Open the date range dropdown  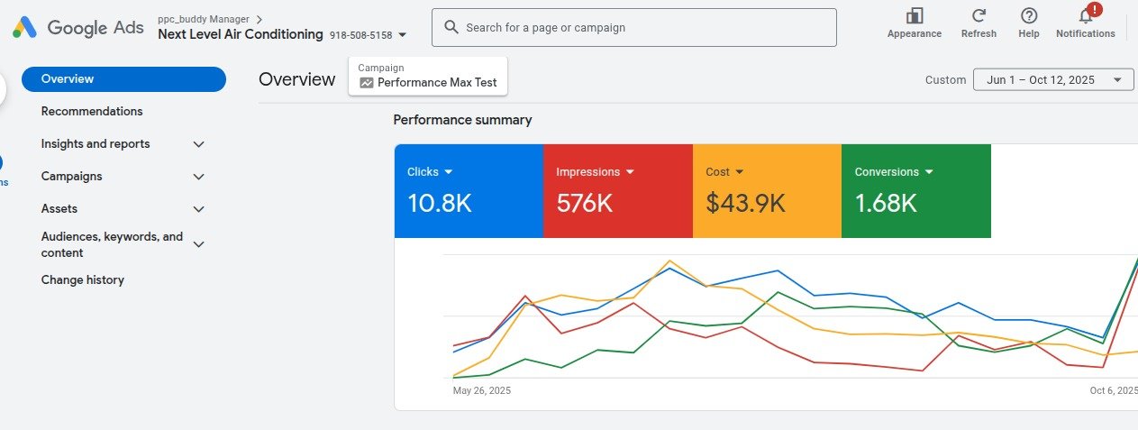click(1052, 79)
